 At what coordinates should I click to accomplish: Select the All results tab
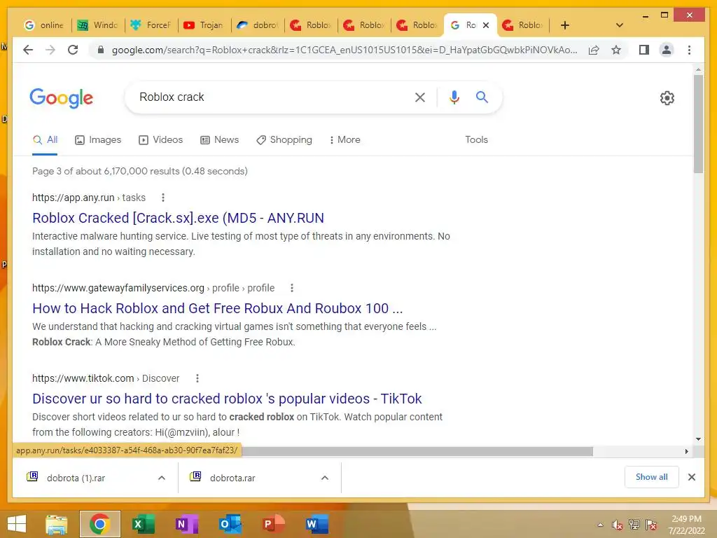click(46, 139)
